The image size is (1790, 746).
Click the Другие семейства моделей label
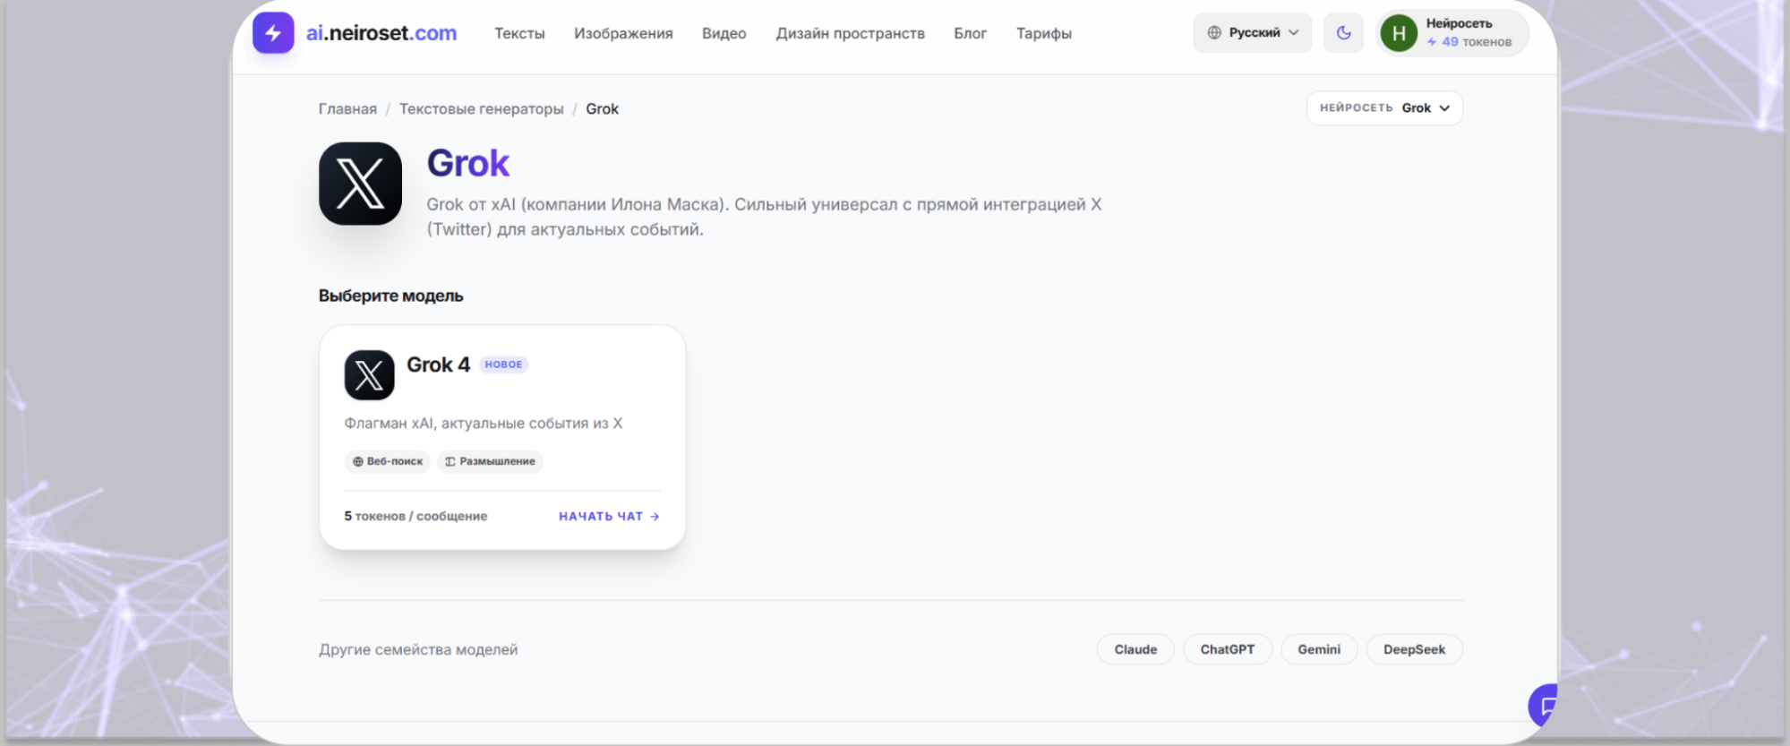pyautogui.click(x=418, y=649)
